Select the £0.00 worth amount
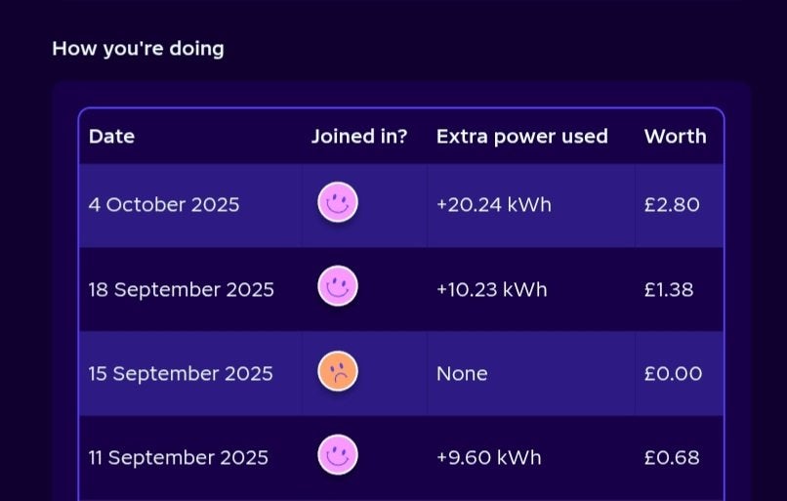The width and height of the screenshot is (787, 501). point(673,374)
